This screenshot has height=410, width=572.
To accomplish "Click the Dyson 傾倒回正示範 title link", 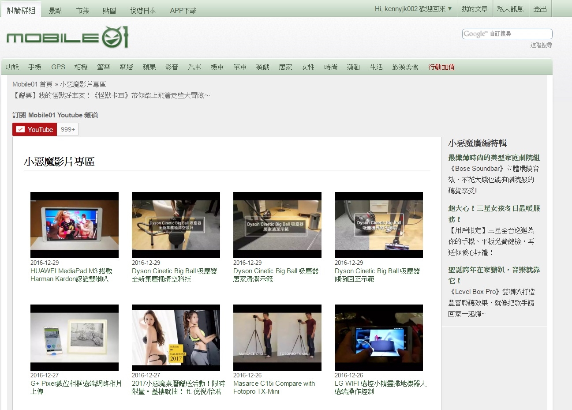I will (378, 275).
